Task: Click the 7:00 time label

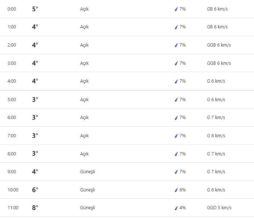Action: [x=12, y=136]
